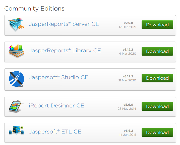Open the Jaspersoft Studio CE title link
Image resolution: width=180 pixels, height=145 pixels.
58,77
